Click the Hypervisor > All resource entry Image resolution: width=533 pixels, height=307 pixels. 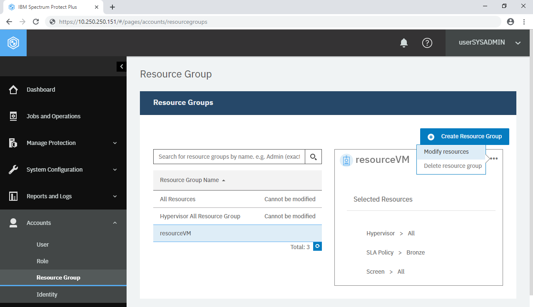391,233
